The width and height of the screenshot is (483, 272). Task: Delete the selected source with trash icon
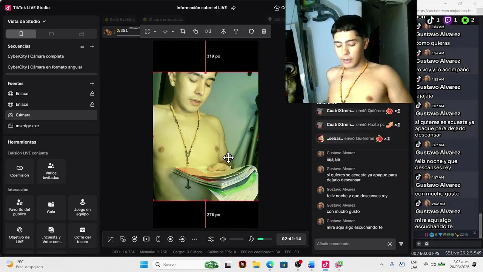264,31
